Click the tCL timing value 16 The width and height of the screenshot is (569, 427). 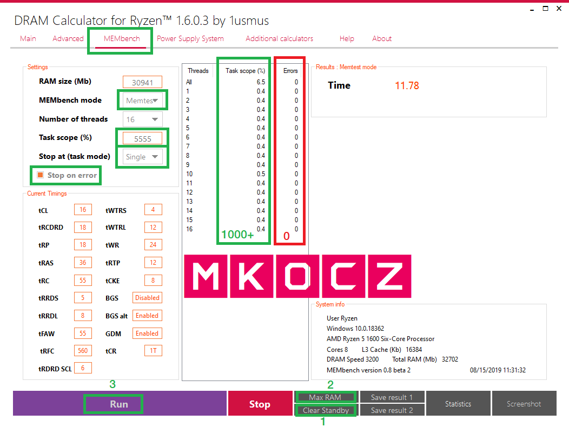click(x=83, y=210)
